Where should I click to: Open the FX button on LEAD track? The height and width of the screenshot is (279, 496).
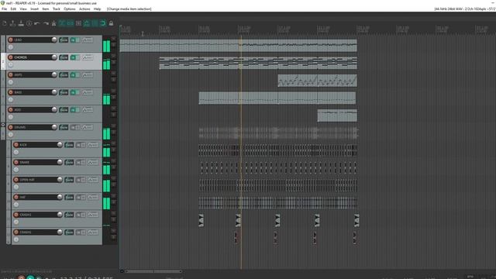point(64,40)
